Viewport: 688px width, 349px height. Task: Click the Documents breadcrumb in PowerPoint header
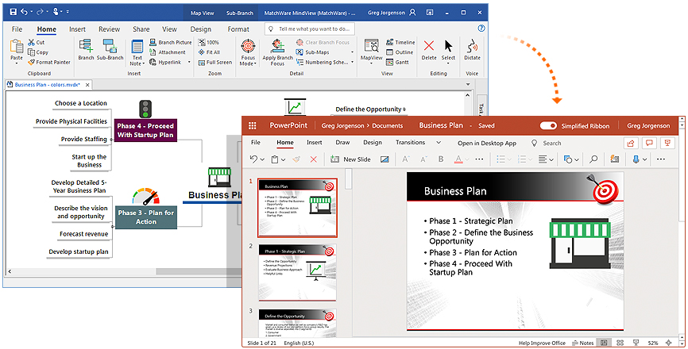pos(387,125)
